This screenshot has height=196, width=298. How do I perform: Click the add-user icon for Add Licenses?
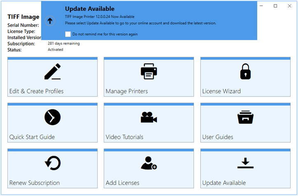[149, 163]
